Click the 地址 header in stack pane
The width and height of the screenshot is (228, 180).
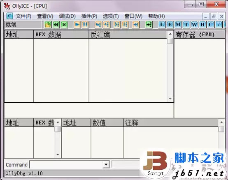[76, 123]
